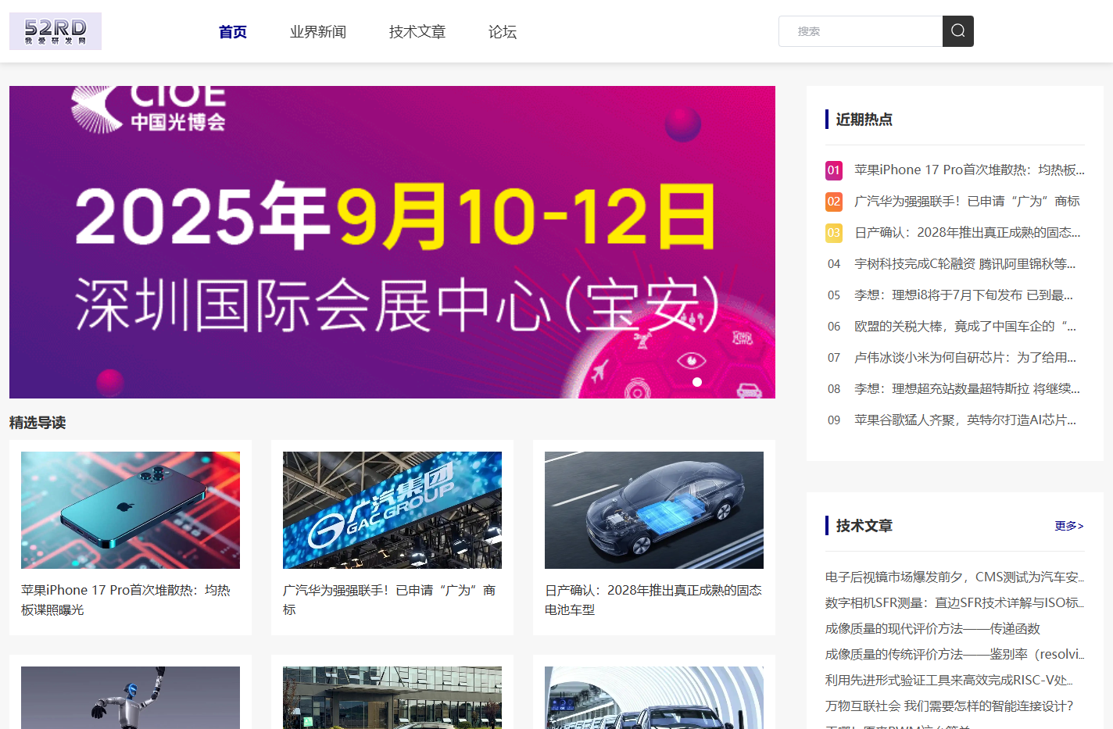Open hot item 03 日产确认：2028年推出

(968, 232)
